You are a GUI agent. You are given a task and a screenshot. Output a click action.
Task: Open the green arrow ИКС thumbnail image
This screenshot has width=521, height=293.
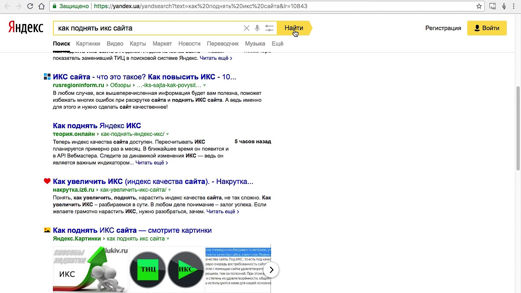(x=90, y=269)
